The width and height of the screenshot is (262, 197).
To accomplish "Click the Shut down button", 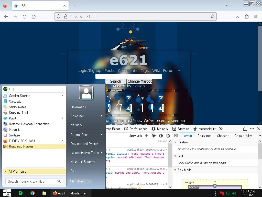I will point(77,181).
